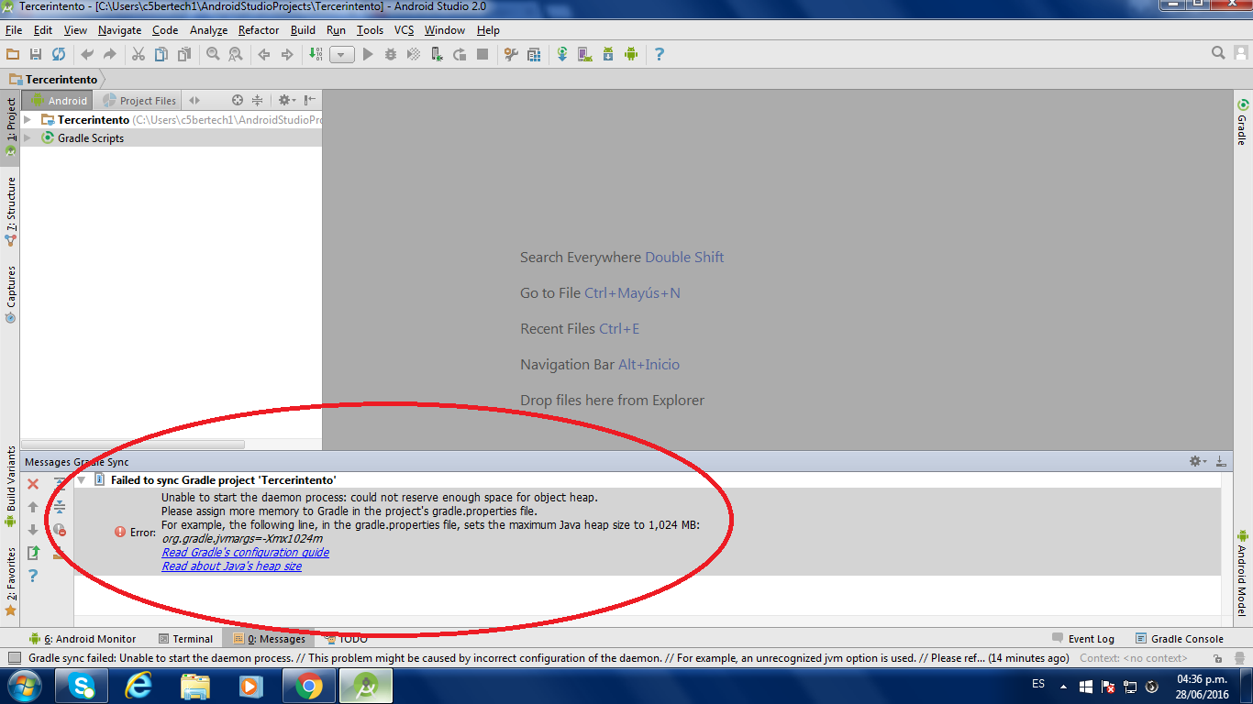The height and width of the screenshot is (704, 1253).
Task: Click the Find magnifier icon
Action: [213, 55]
